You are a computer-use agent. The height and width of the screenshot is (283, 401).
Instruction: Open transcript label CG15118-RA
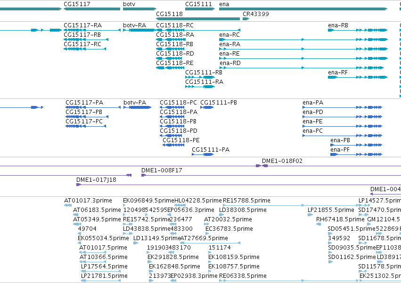[175, 35]
